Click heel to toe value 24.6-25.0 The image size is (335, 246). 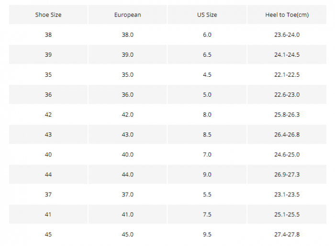tap(287, 155)
